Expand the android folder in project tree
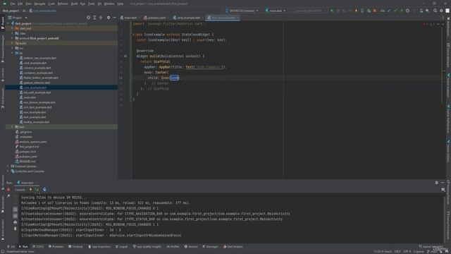The height and width of the screenshot is (254, 451). pos(12,38)
